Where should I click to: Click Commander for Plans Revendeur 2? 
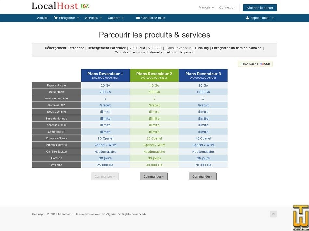[x=154, y=176]
